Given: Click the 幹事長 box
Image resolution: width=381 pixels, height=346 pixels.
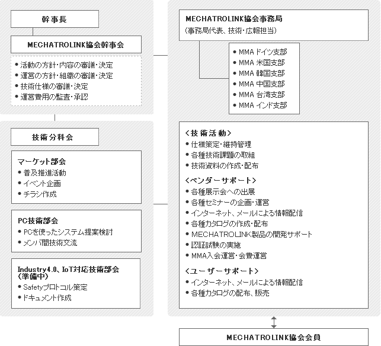Looking at the screenshot, I should click(55, 19).
